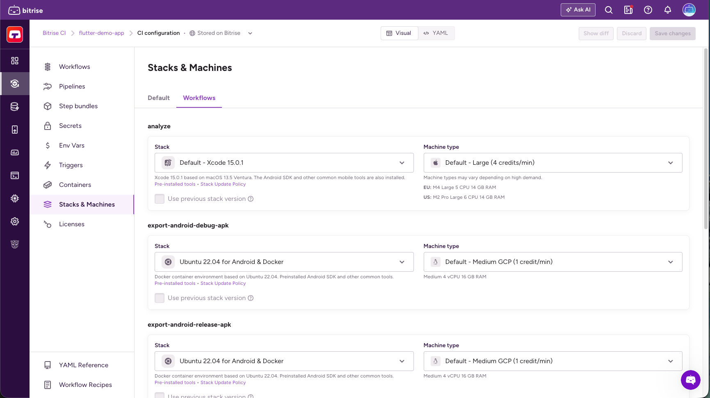Open Pipelines in the sidebar
The height and width of the screenshot is (398, 710).
tap(82, 86)
